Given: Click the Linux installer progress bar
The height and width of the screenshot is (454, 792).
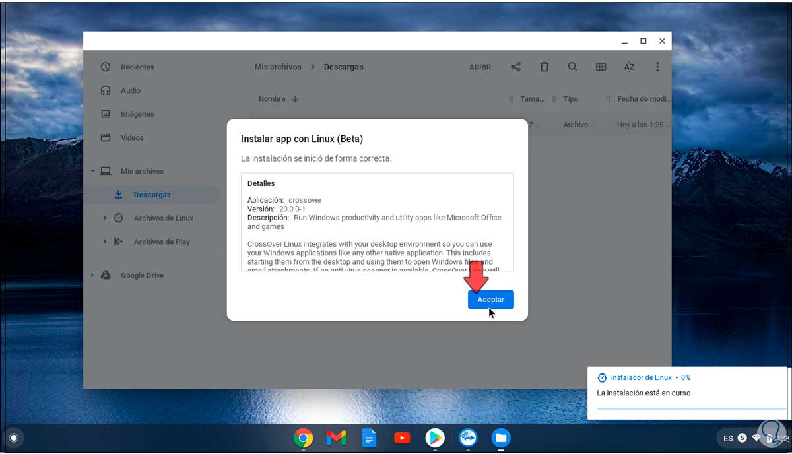Looking at the screenshot, I should (691, 408).
